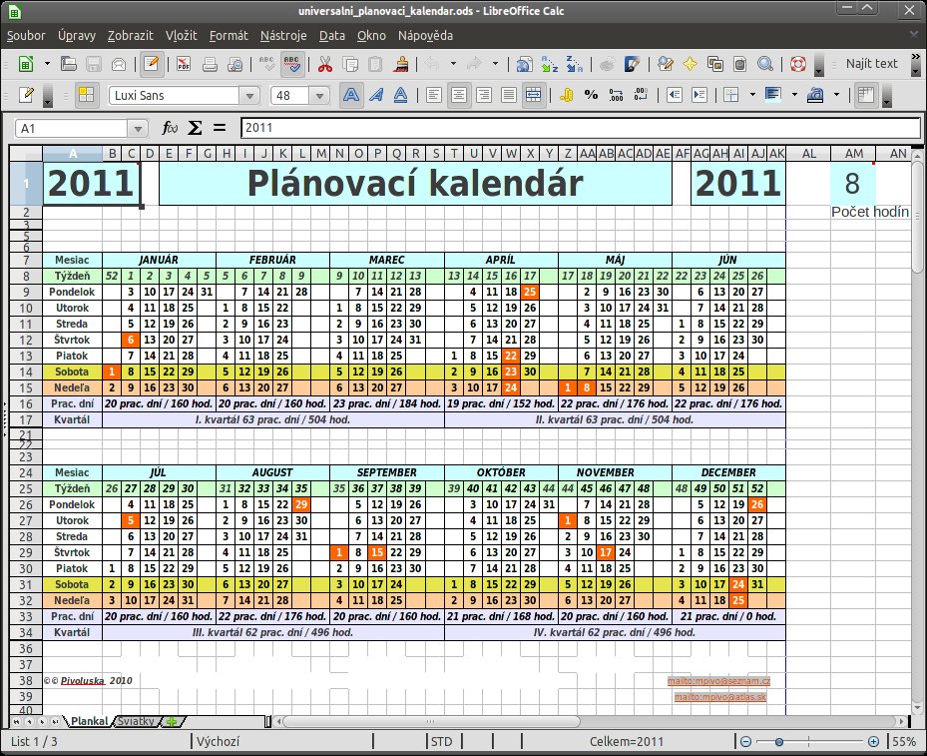Open a file with the Open folder icon
Screen dimensions: 927x756
[x=69, y=63]
